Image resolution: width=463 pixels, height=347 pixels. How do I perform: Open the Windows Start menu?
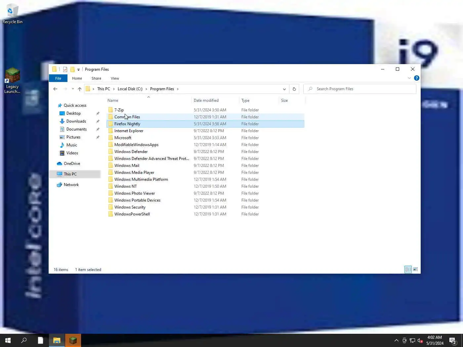coord(8,340)
